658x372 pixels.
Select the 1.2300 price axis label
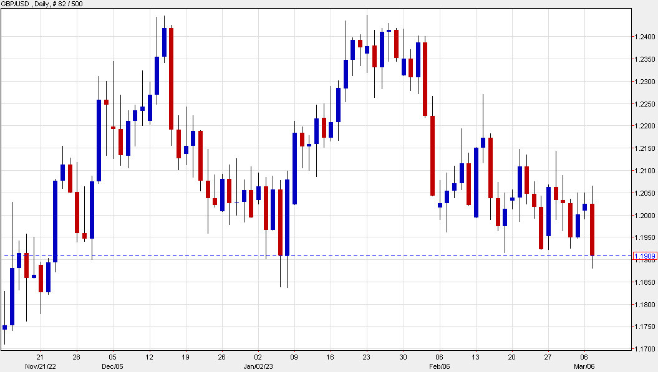tap(645, 82)
